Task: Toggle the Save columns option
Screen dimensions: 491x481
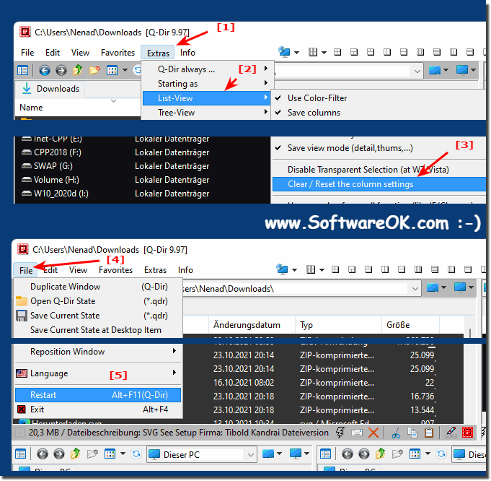Action: [x=314, y=113]
